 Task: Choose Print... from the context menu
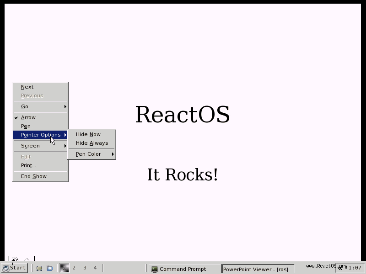[40, 165]
